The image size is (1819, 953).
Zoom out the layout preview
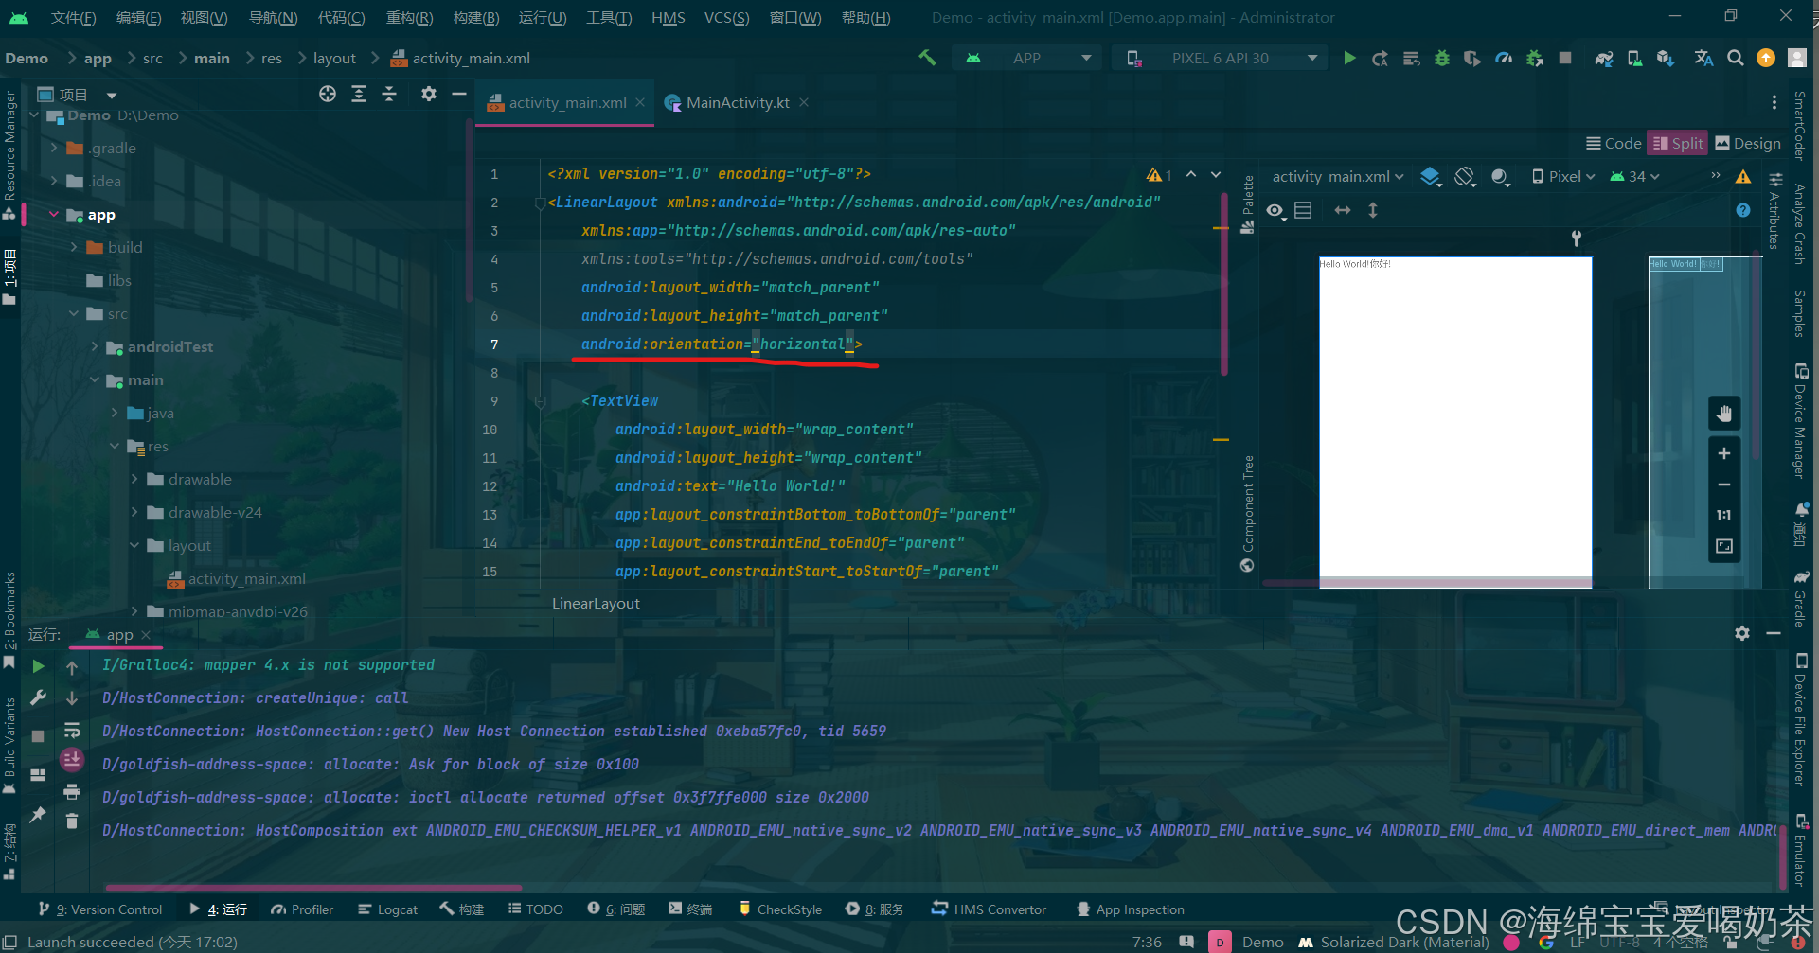1724,485
